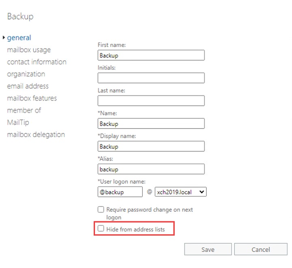292x268 pixels.
Task: Check Hide from address lists box
Action: [101, 229]
